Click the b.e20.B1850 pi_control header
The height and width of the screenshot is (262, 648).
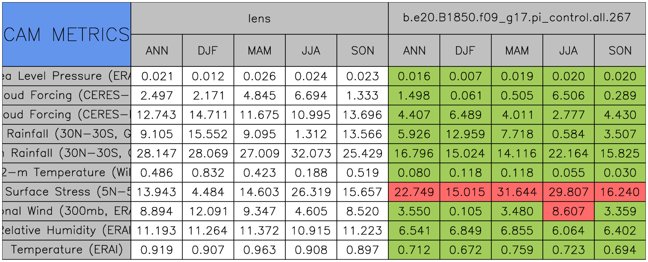517,18
